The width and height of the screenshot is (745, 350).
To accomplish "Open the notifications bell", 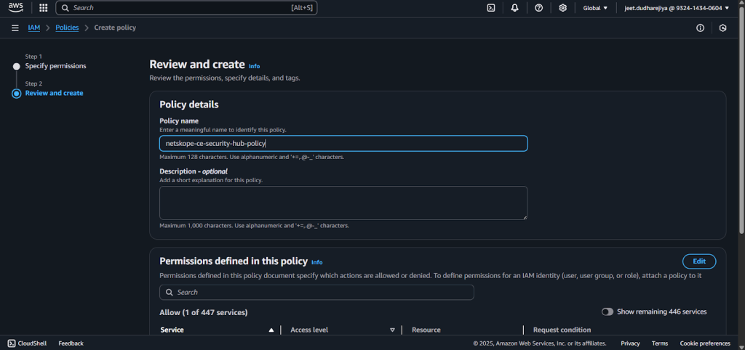I will (x=514, y=7).
